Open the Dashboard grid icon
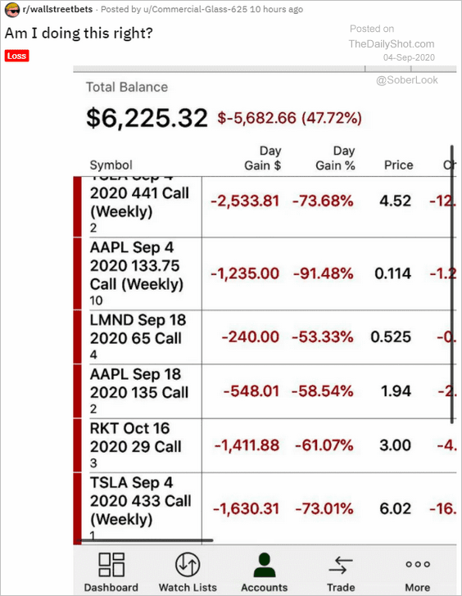Viewport: 462px width, 596px height. click(111, 564)
